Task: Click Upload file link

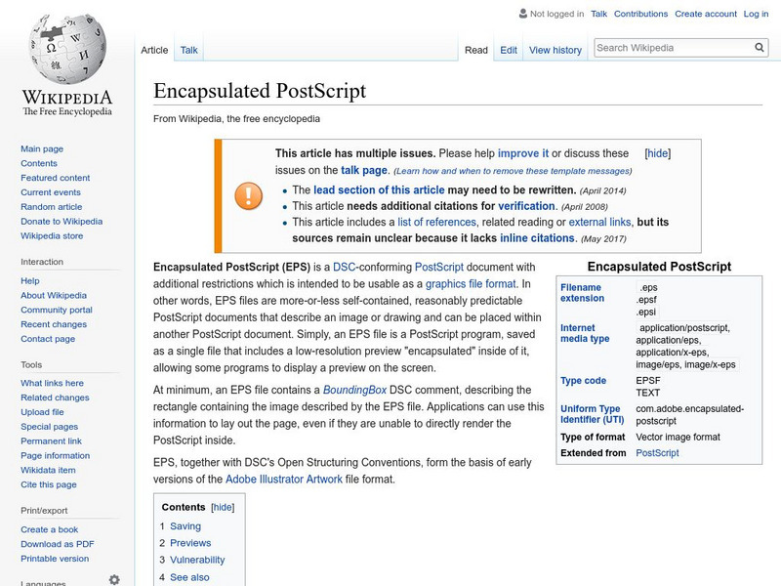Action: [x=42, y=411]
